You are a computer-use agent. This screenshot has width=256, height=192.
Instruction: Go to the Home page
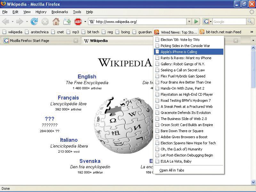[x=56, y=21]
